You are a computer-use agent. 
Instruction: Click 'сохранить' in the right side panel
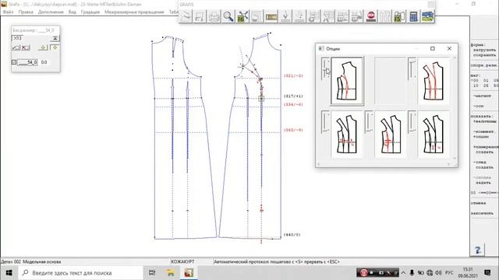click(484, 55)
